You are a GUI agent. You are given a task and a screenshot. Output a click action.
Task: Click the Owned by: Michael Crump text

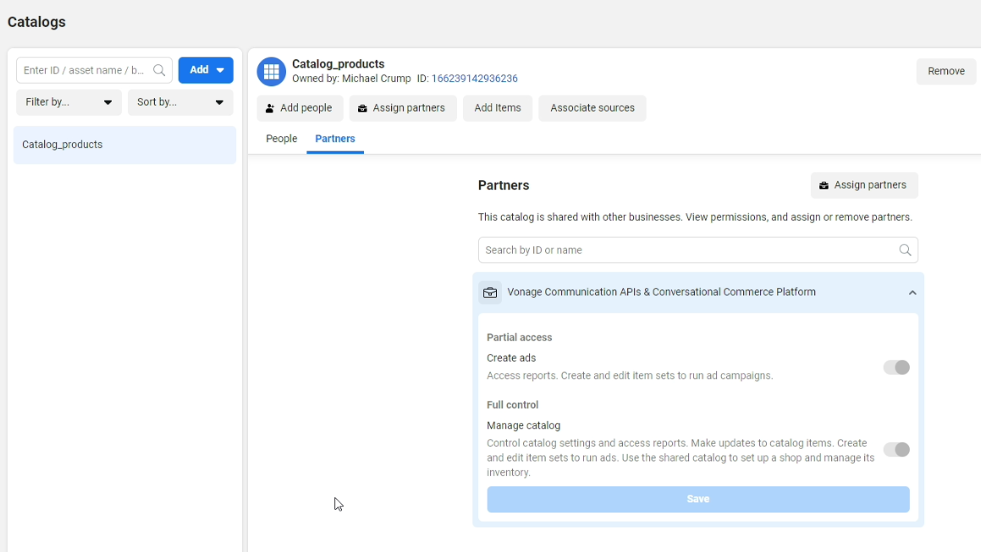[351, 79]
